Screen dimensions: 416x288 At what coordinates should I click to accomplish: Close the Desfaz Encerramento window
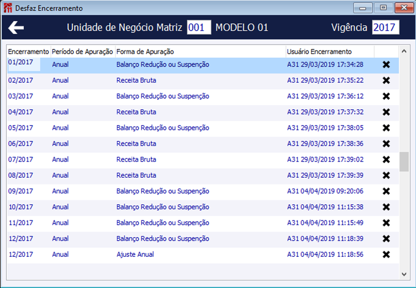pyautogui.click(x=404, y=8)
